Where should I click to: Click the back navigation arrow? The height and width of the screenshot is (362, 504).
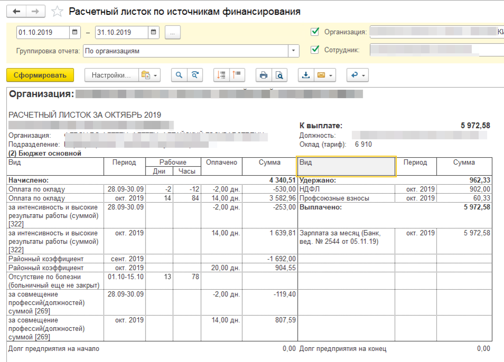tap(16, 12)
